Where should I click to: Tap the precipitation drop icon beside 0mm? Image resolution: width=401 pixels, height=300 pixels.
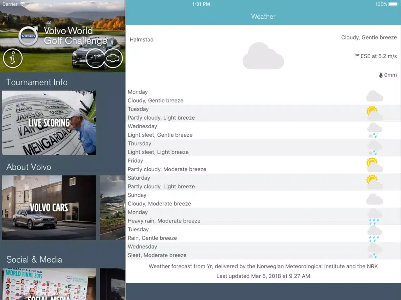click(x=381, y=75)
